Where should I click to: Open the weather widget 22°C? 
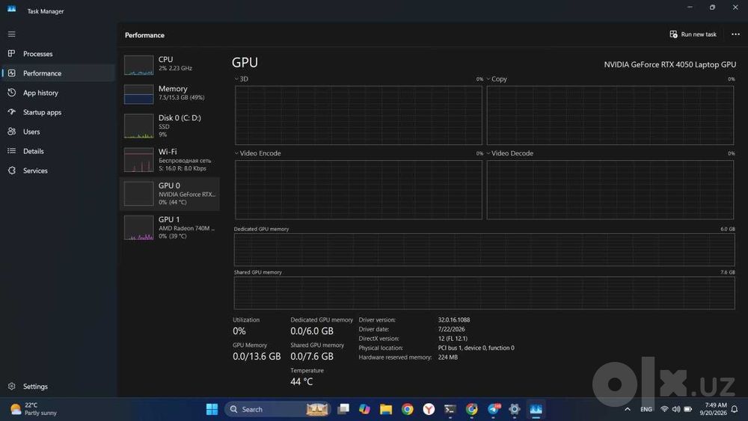pos(34,409)
